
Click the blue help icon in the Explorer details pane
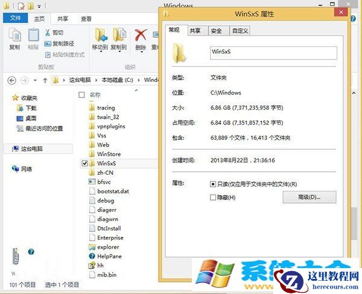coord(31,252)
